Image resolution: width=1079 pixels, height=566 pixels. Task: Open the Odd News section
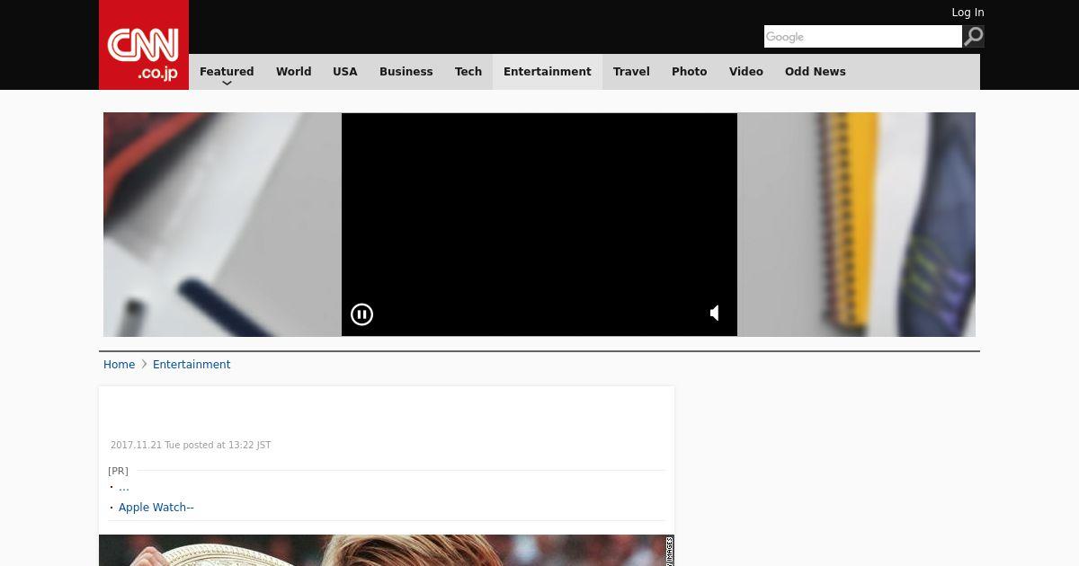[816, 72]
